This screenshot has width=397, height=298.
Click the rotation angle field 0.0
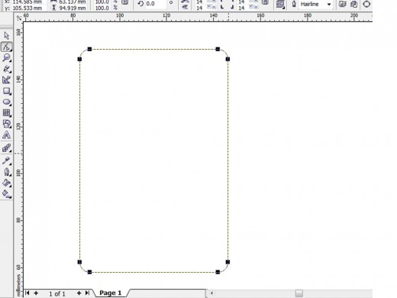[x=155, y=4]
